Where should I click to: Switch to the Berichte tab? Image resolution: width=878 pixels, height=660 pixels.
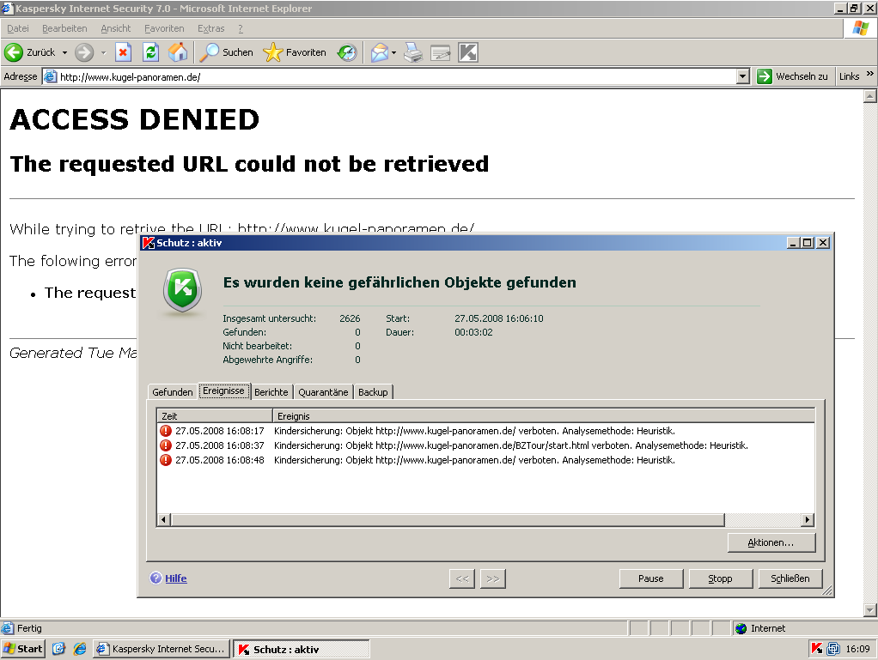[x=271, y=392]
